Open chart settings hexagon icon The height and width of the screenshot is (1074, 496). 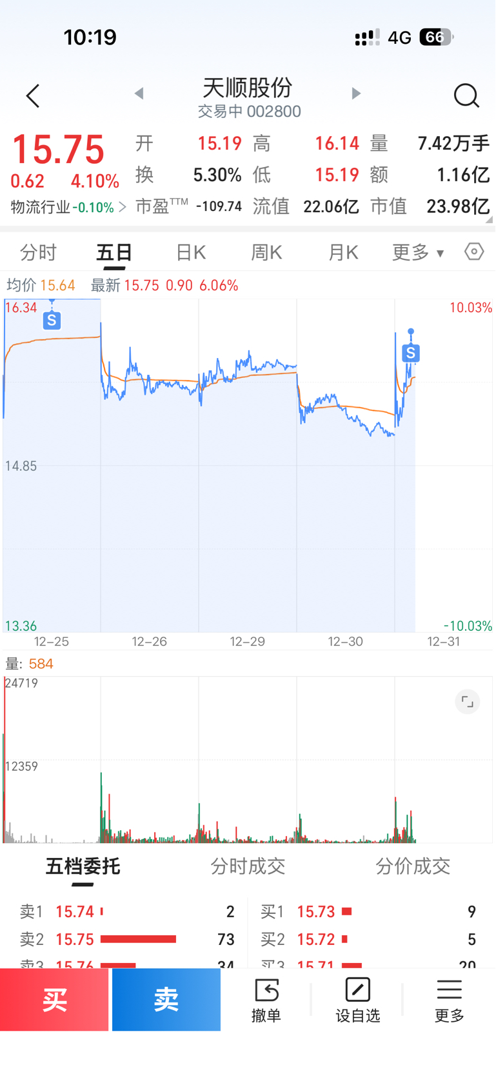tap(474, 252)
